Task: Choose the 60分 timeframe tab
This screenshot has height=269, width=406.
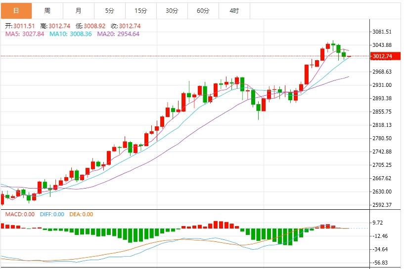Action: tap(203, 10)
